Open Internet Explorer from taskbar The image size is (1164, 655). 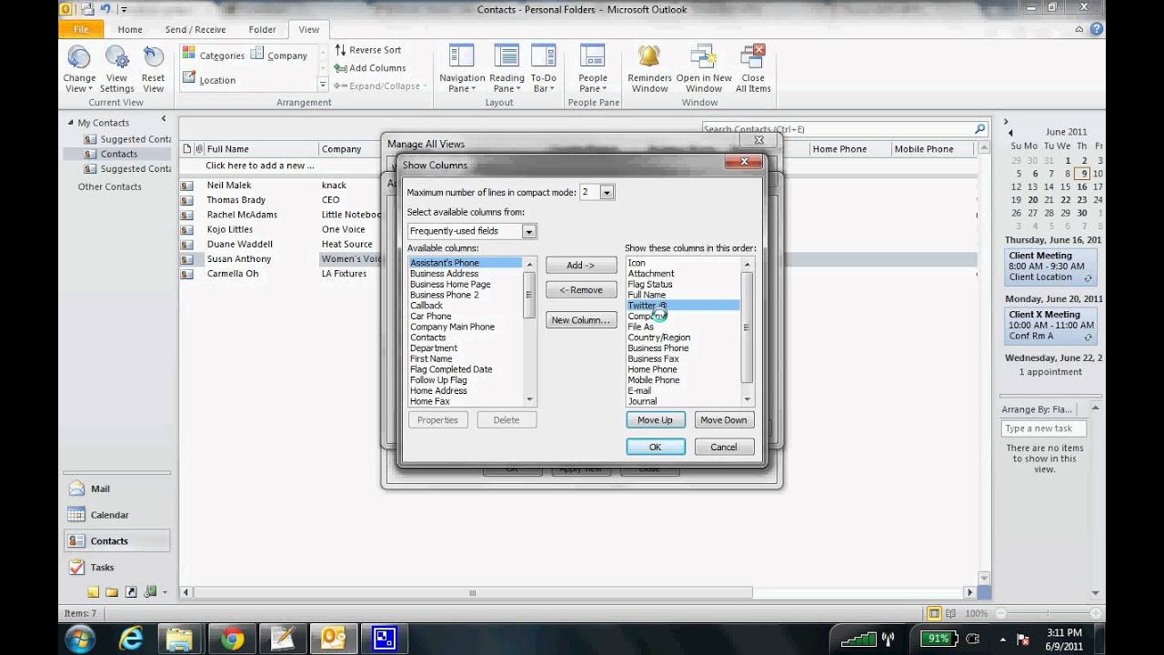pos(131,639)
